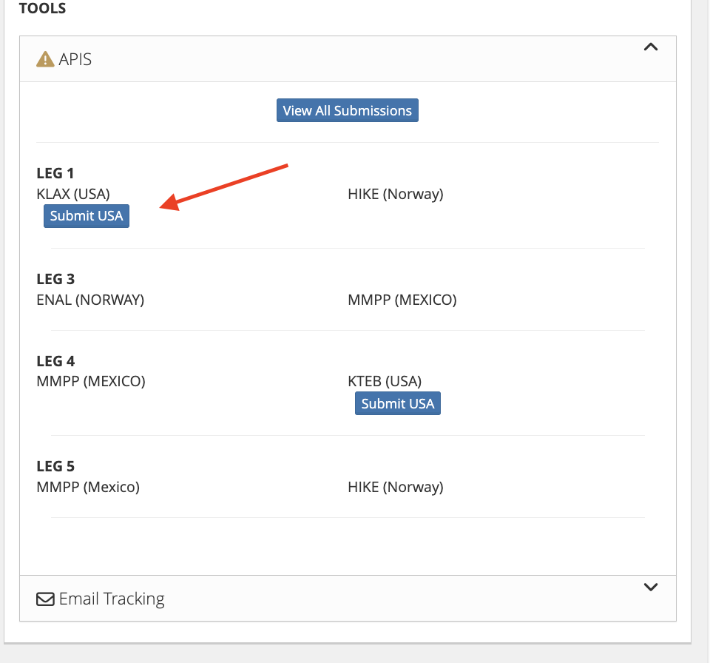Click HIKE (Norway) destination in Leg 5
Viewport: 710px width, 663px height.
coord(396,487)
